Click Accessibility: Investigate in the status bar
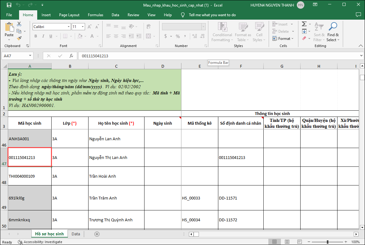Screen dimensions: 365x245 43,242
